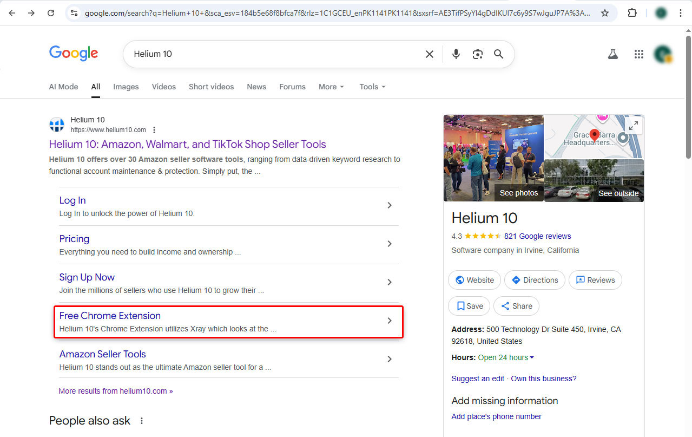The width and height of the screenshot is (692, 437).
Task: Click chevron on Free Chrome Extension row
Action: point(390,321)
